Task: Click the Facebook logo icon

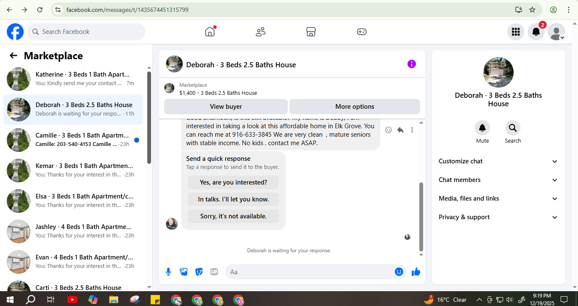Action: tap(15, 32)
